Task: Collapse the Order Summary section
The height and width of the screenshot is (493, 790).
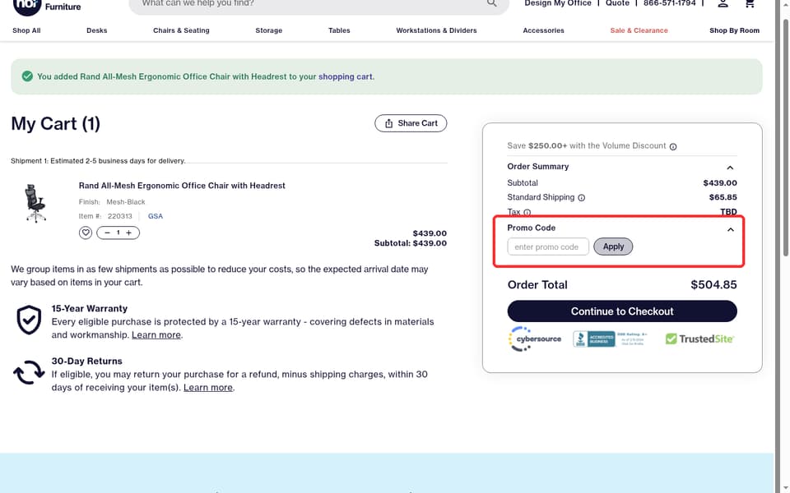Action: 730,168
